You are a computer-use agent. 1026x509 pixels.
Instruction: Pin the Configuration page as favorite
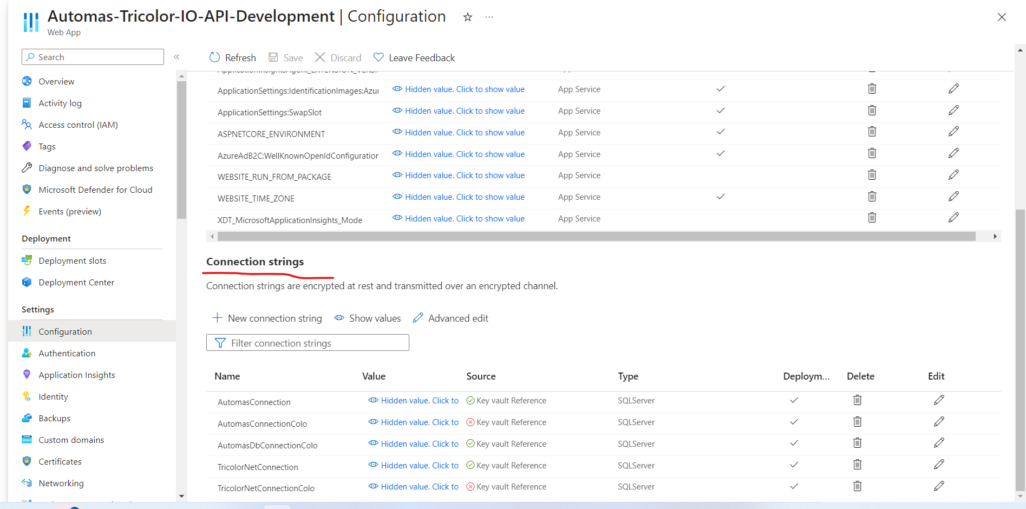click(x=467, y=17)
